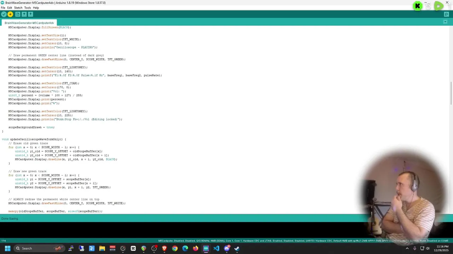Click the M5Cardputer board info status text

tap(303, 241)
